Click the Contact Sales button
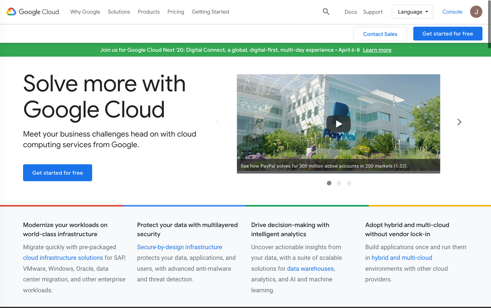 pos(380,34)
